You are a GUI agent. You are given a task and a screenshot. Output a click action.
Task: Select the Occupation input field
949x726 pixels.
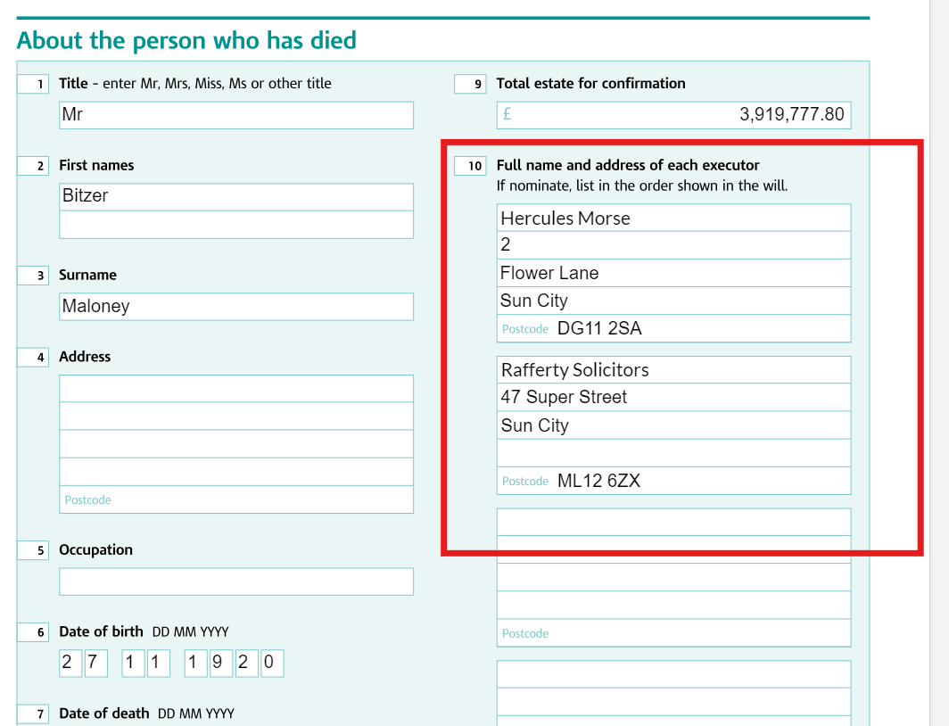236,582
